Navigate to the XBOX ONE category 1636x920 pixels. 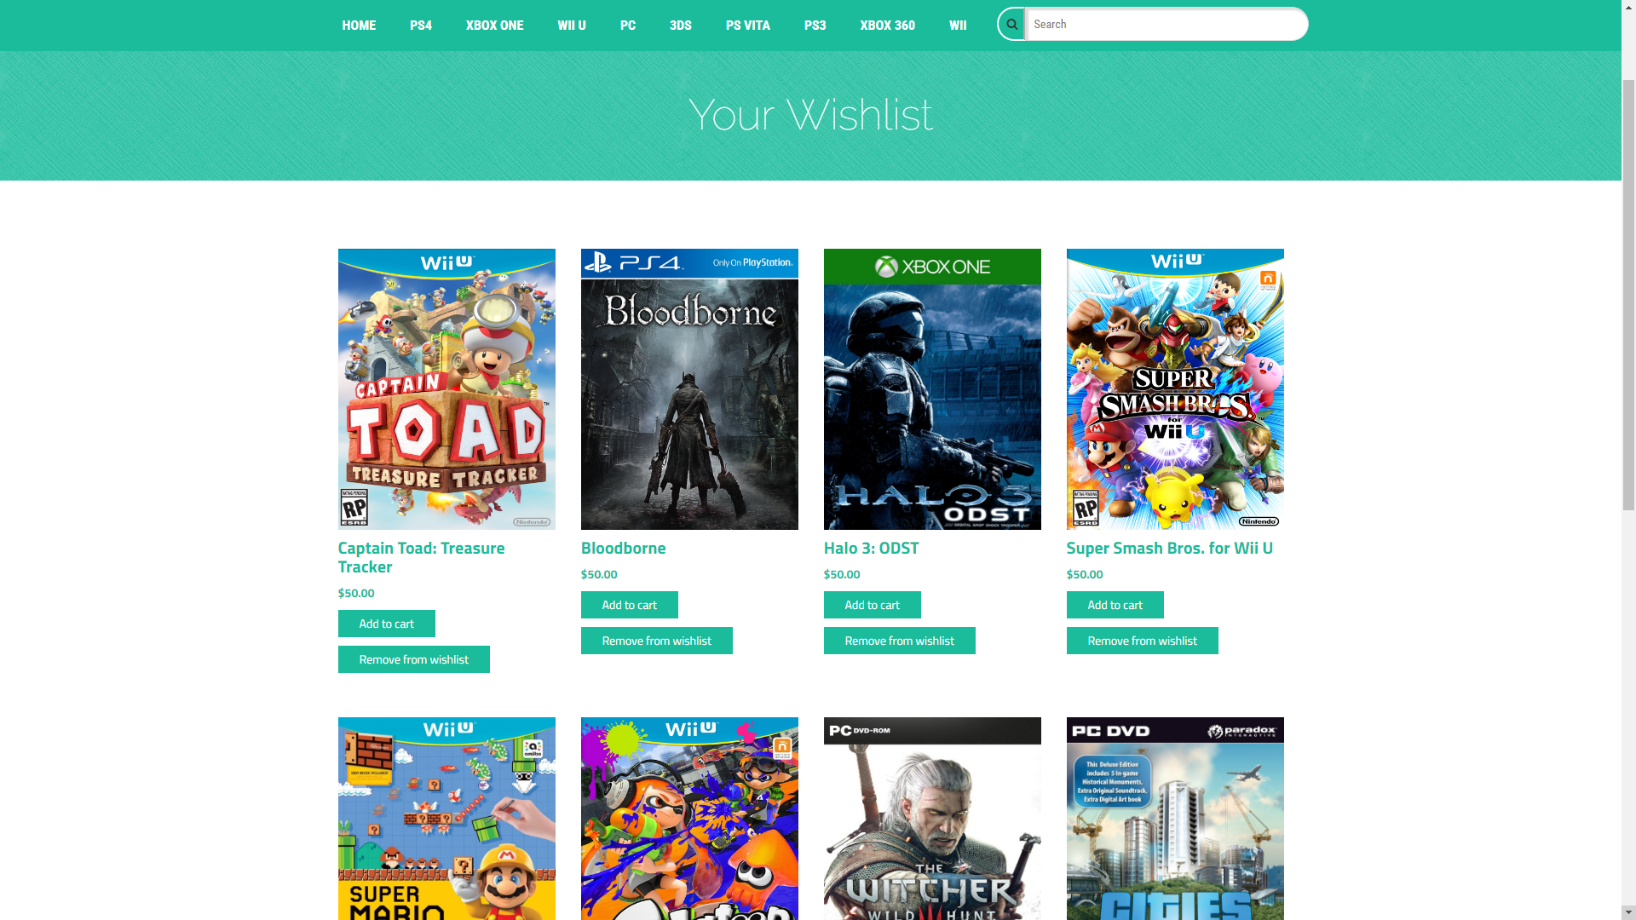click(494, 25)
